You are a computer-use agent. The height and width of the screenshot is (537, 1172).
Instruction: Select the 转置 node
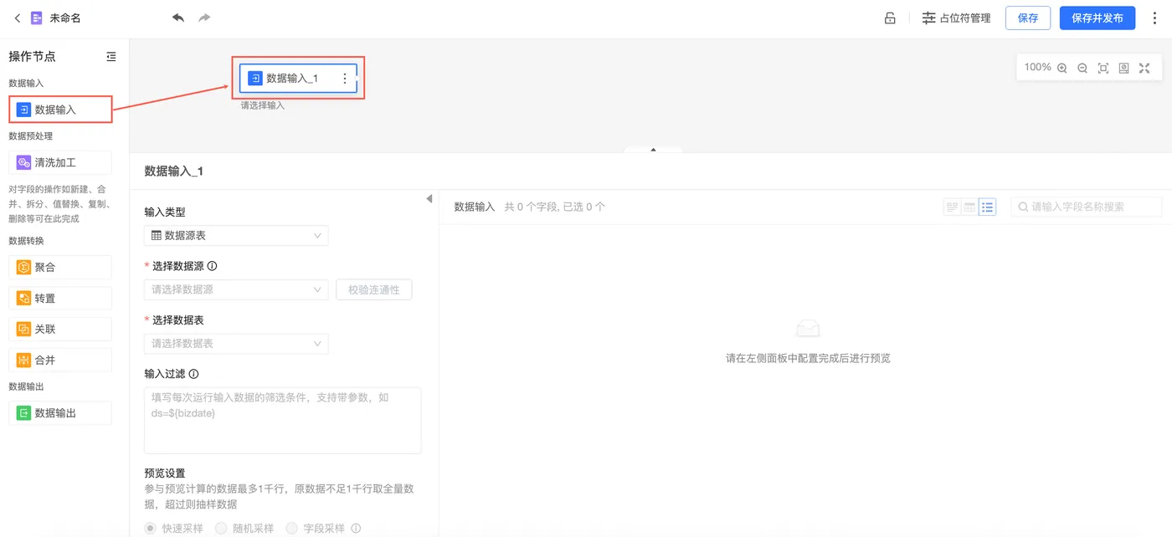[60, 299]
